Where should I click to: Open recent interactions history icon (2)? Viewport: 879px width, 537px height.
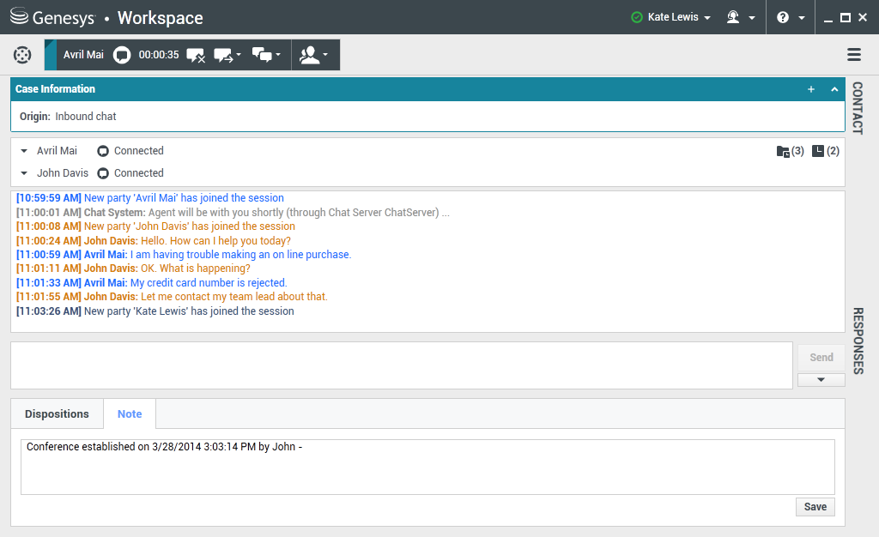825,151
